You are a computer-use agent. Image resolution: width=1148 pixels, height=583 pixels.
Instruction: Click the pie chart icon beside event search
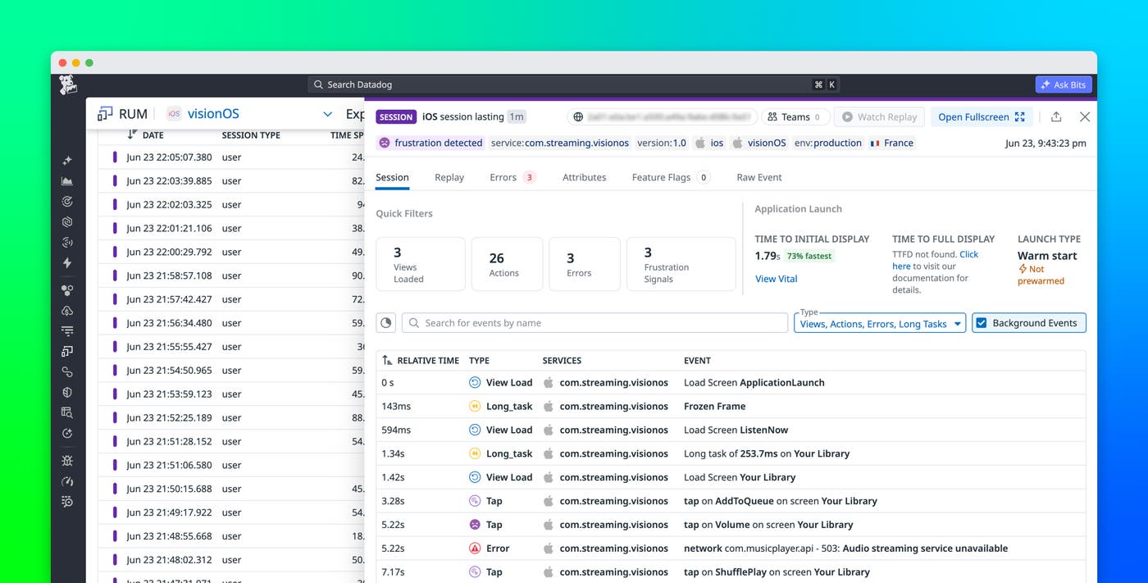tap(386, 323)
